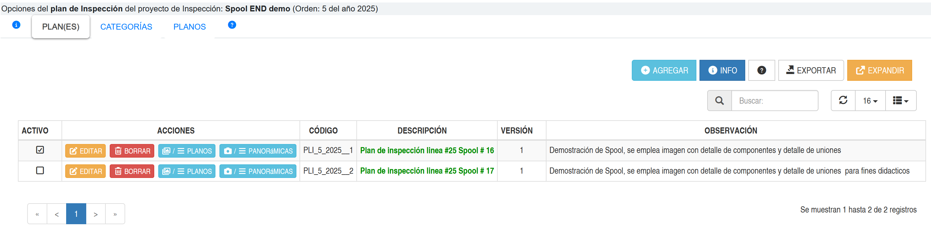Switch to the CATEGORÍAS tab
Image resolution: width=931 pixels, height=235 pixels.
126,27
